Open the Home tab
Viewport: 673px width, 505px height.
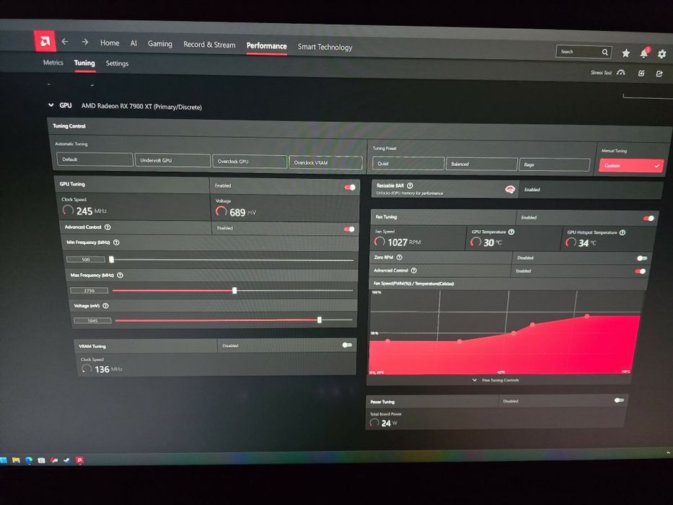point(110,43)
